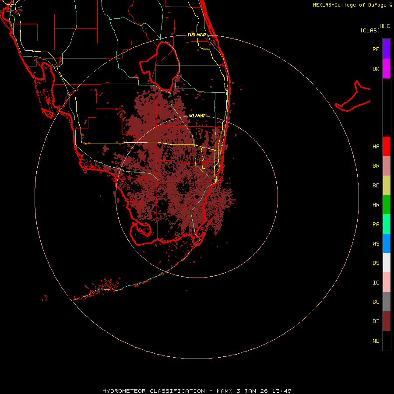Click the HHC product label

tap(384, 26)
